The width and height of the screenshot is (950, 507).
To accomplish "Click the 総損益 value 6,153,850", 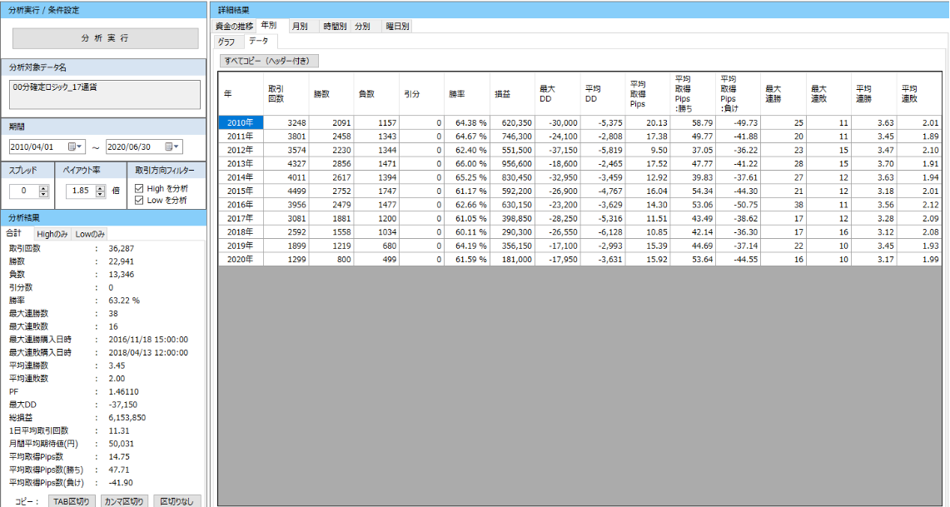I will pos(127,417).
